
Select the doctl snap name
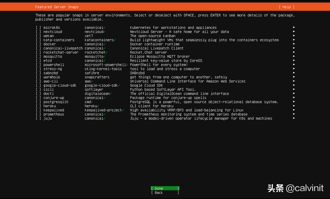point(48,94)
